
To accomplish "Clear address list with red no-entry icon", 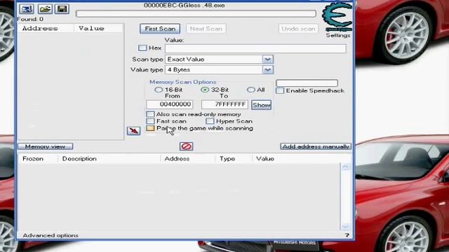I will tap(186, 146).
